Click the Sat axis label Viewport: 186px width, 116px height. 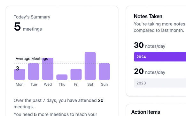pos(90,84)
